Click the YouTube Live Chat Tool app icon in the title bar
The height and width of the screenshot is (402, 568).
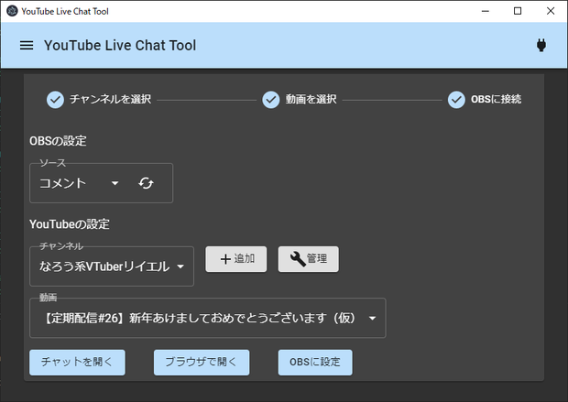[12, 11]
